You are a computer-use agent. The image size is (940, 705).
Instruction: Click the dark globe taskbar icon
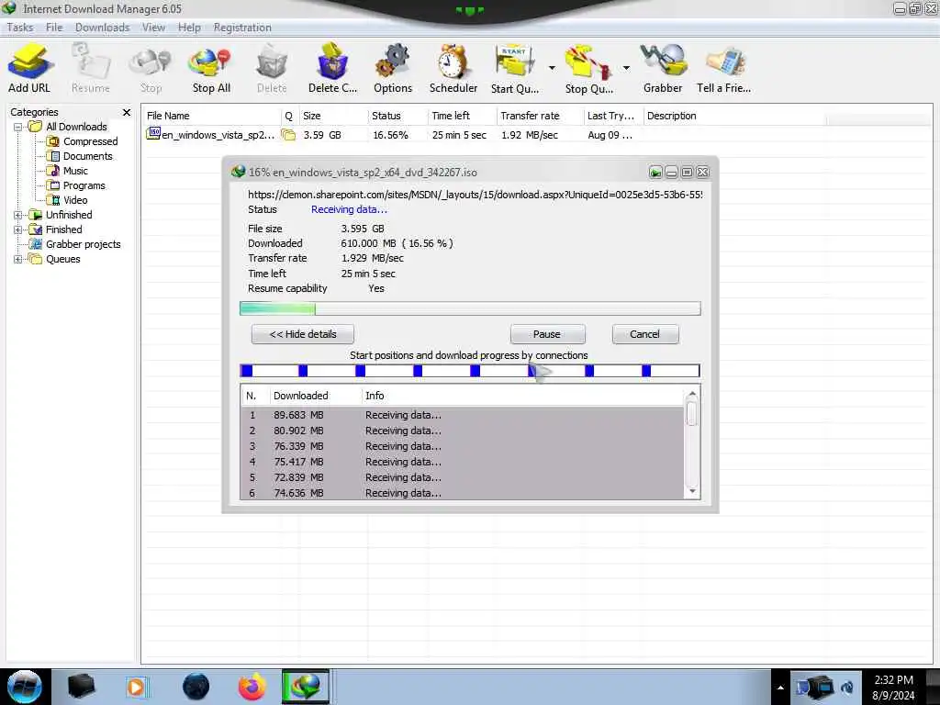[x=196, y=687]
